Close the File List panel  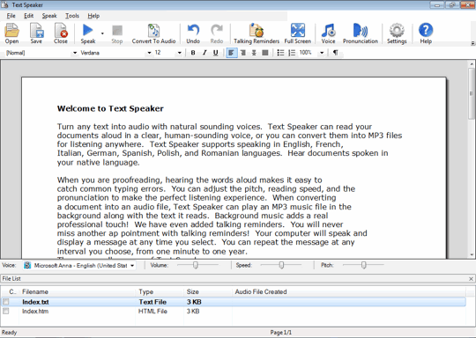point(471,278)
